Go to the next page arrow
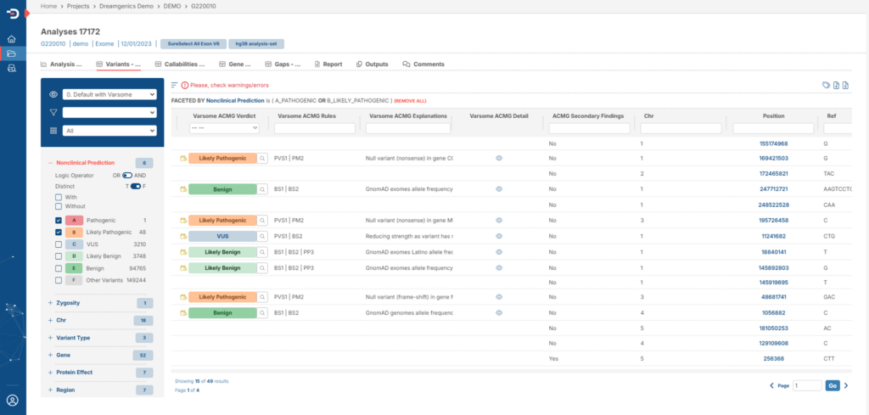 pos(846,385)
